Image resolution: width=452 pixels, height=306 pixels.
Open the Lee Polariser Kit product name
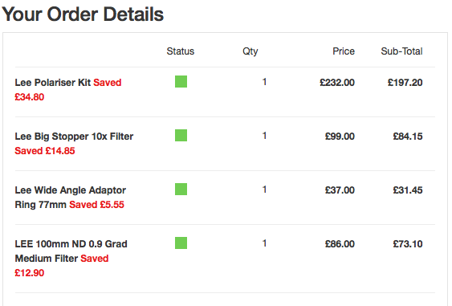(53, 83)
